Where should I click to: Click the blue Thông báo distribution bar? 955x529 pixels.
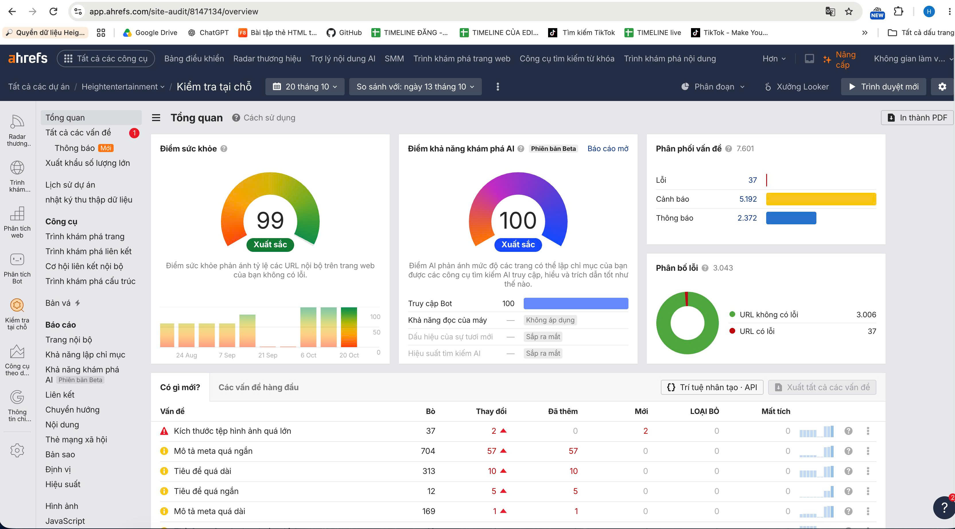point(791,218)
